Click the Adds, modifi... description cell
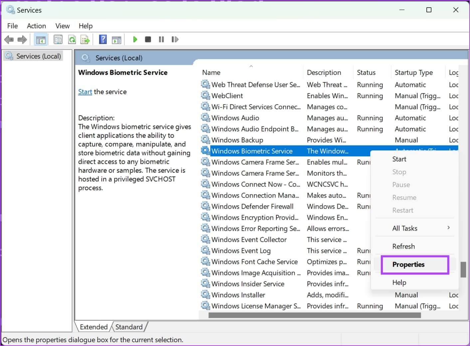 click(328, 295)
